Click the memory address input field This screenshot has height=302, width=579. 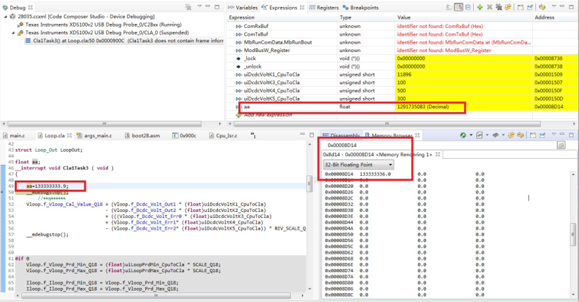441,145
